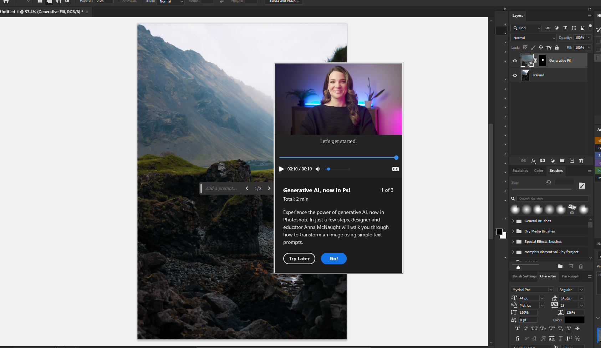
Task: Create a new adjustment layer icon
Action: (553, 160)
